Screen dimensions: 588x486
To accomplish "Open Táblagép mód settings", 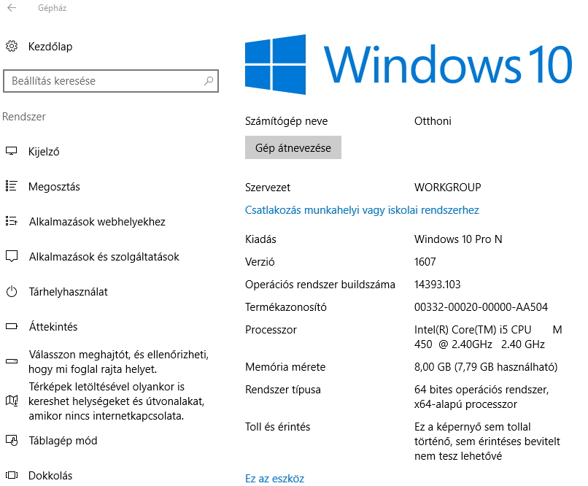I will (x=63, y=441).
